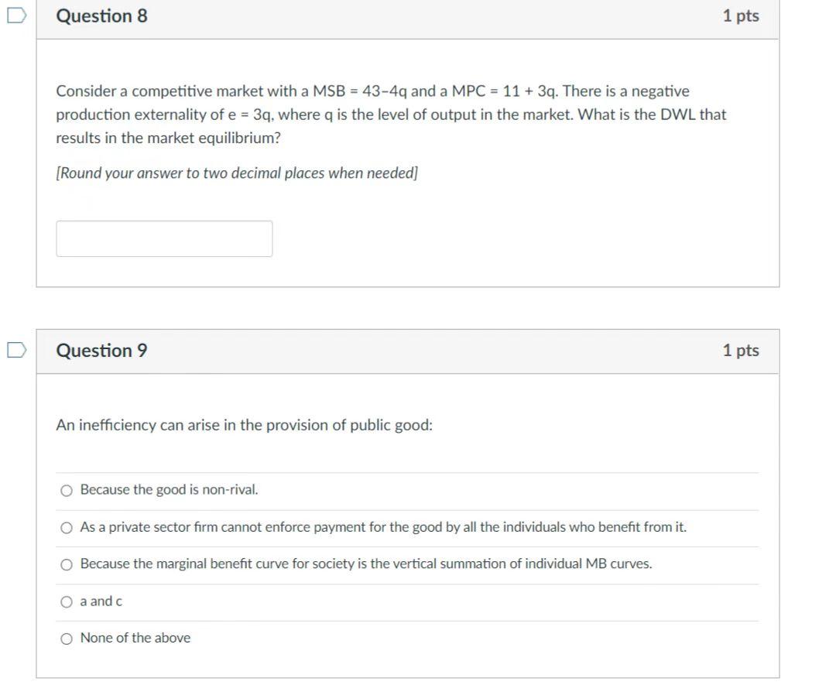Select the 'Because the good is non-rival' option

tap(67, 489)
